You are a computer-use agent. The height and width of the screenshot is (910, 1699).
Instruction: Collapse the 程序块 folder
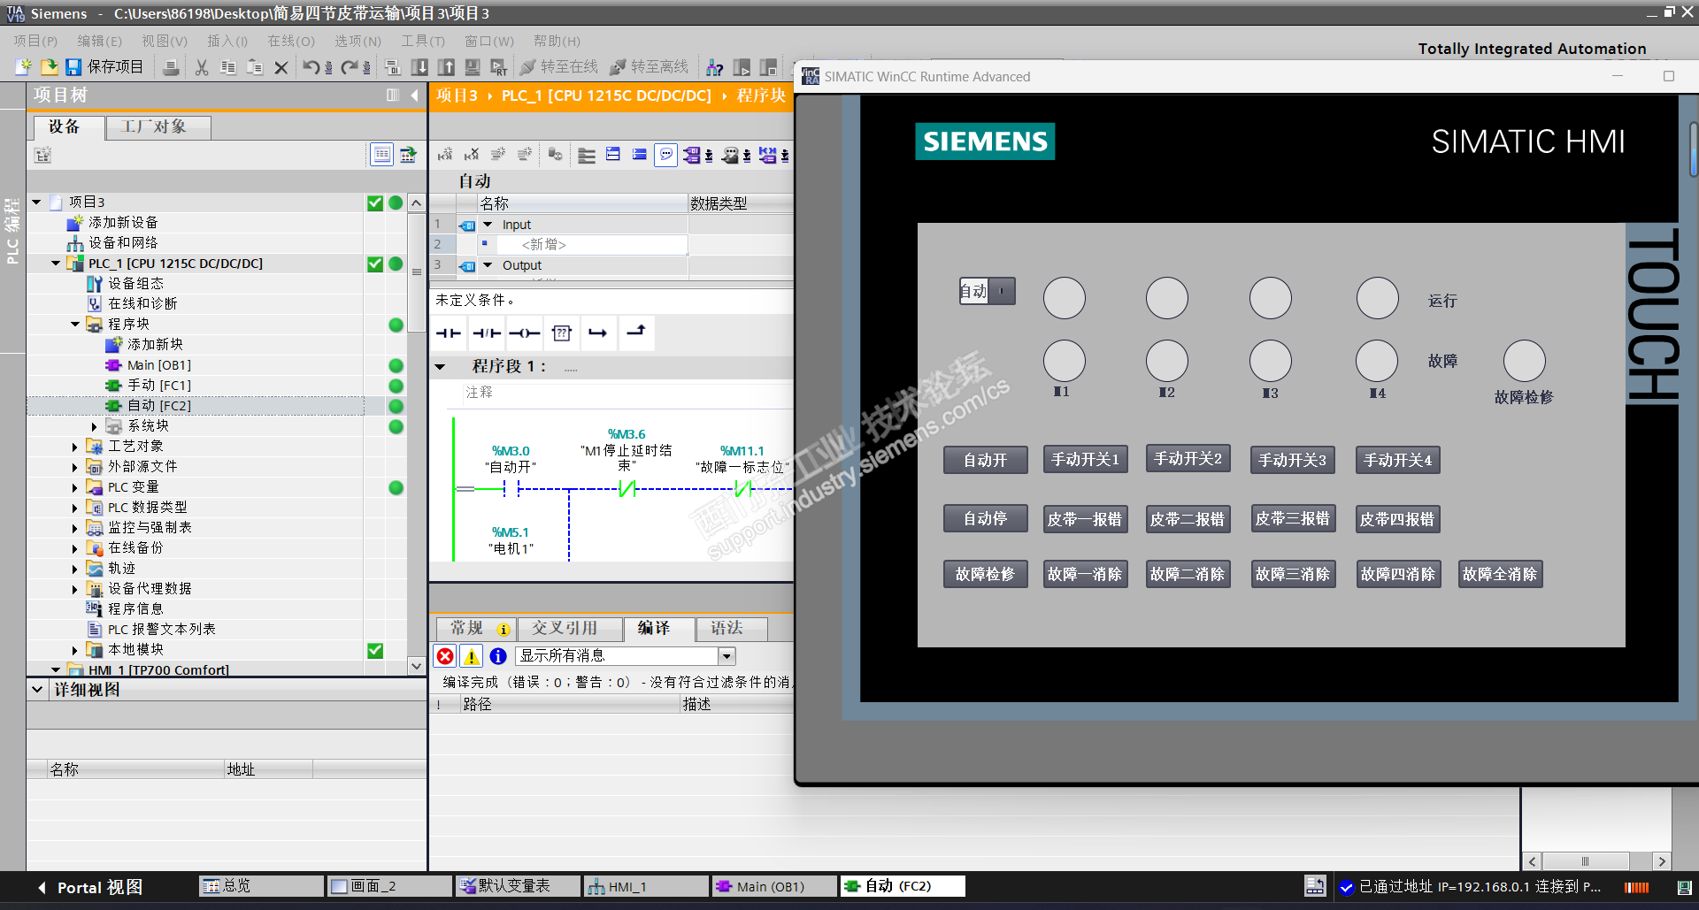pos(76,325)
